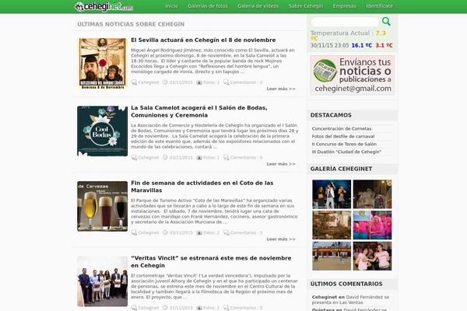Click camera icon under Veritas Vincit article

point(199,308)
